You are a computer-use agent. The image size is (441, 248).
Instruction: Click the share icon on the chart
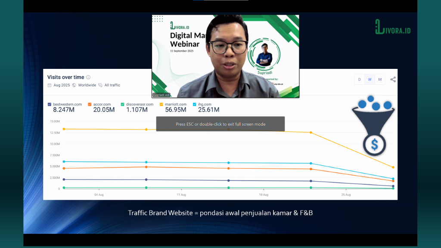point(393,80)
